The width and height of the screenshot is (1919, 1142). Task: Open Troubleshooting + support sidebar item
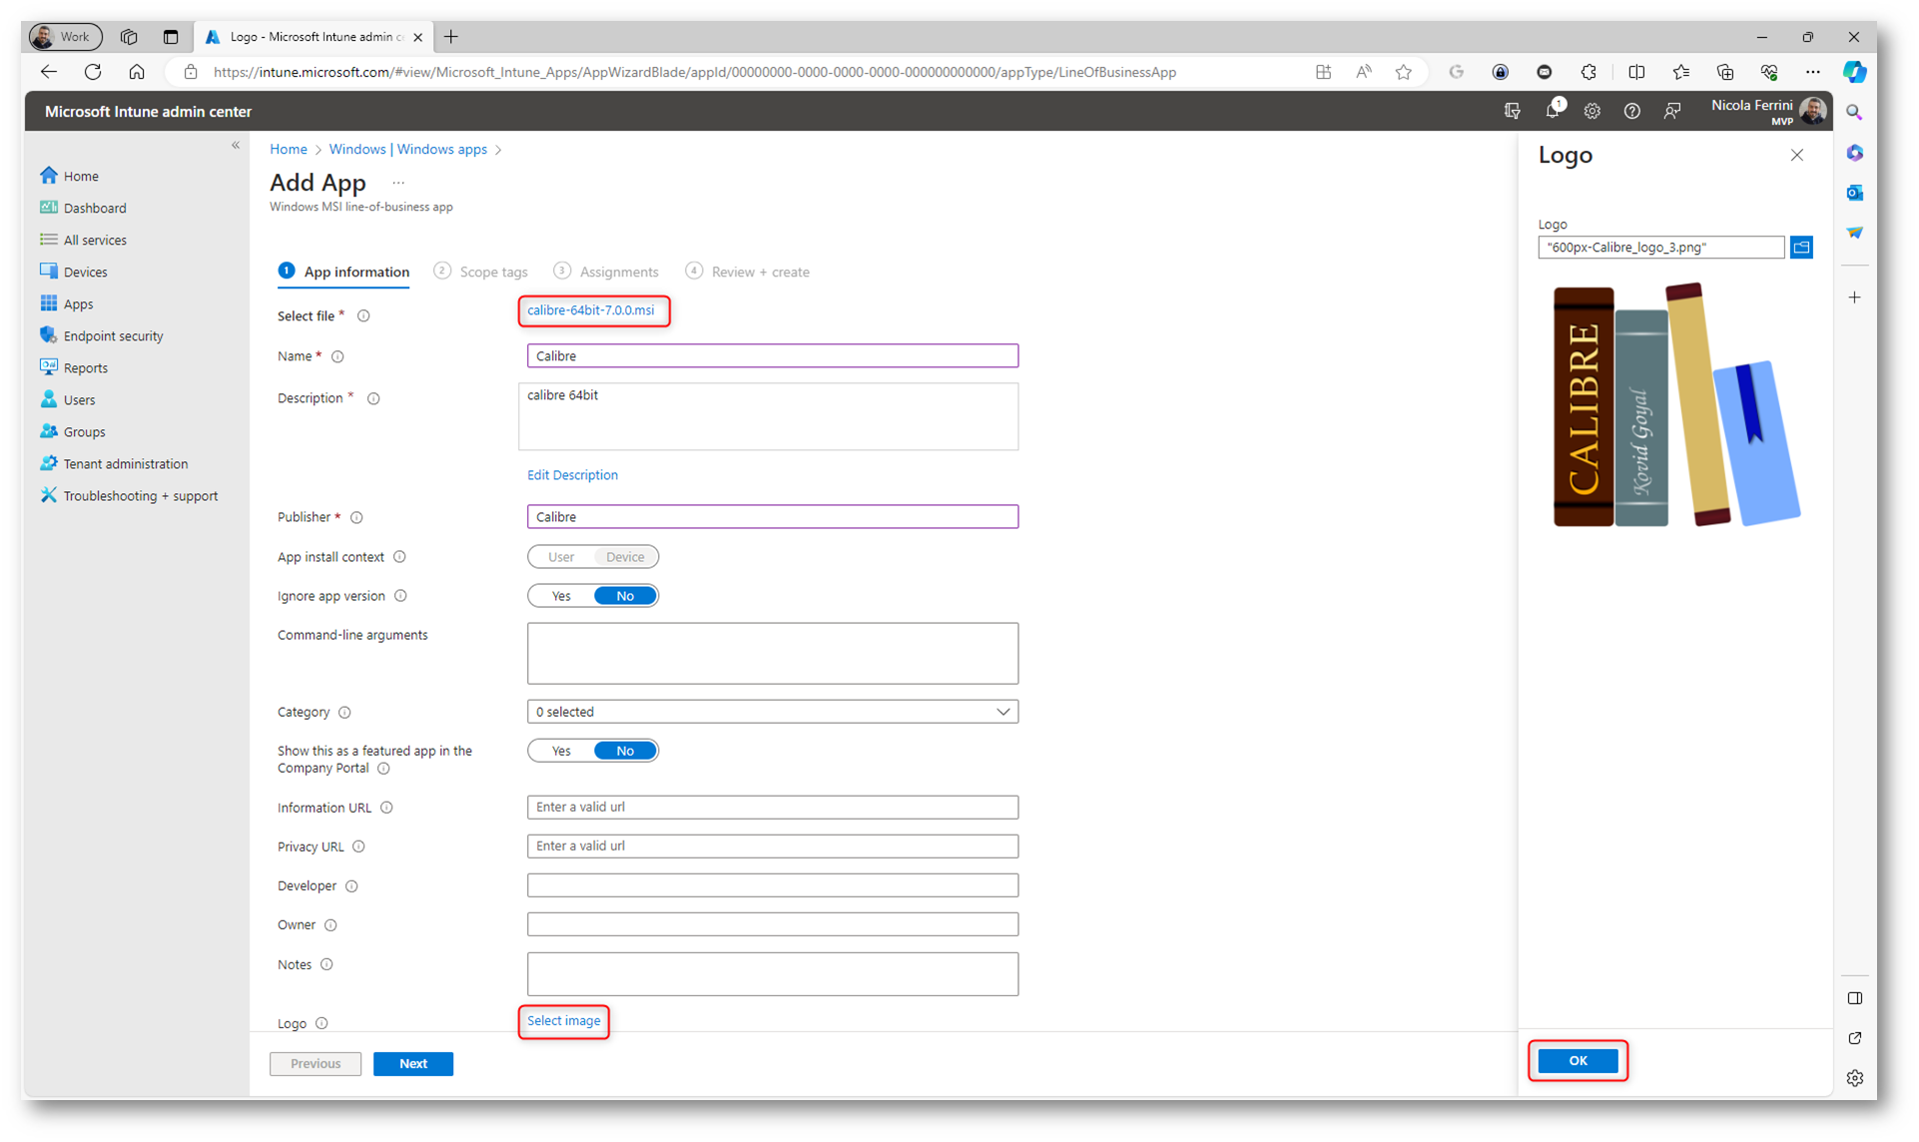click(x=140, y=495)
